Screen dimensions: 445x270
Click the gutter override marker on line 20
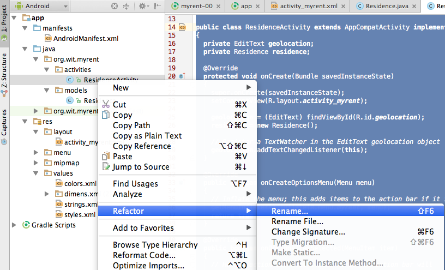[182, 76]
